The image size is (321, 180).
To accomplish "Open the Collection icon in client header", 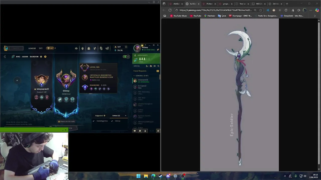I will [x=83, y=48].
